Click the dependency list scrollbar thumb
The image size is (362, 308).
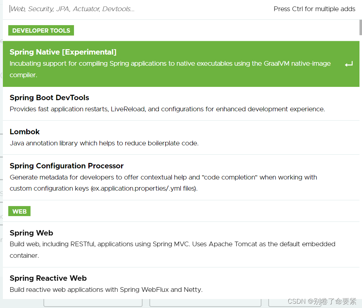tap(361, 27)
